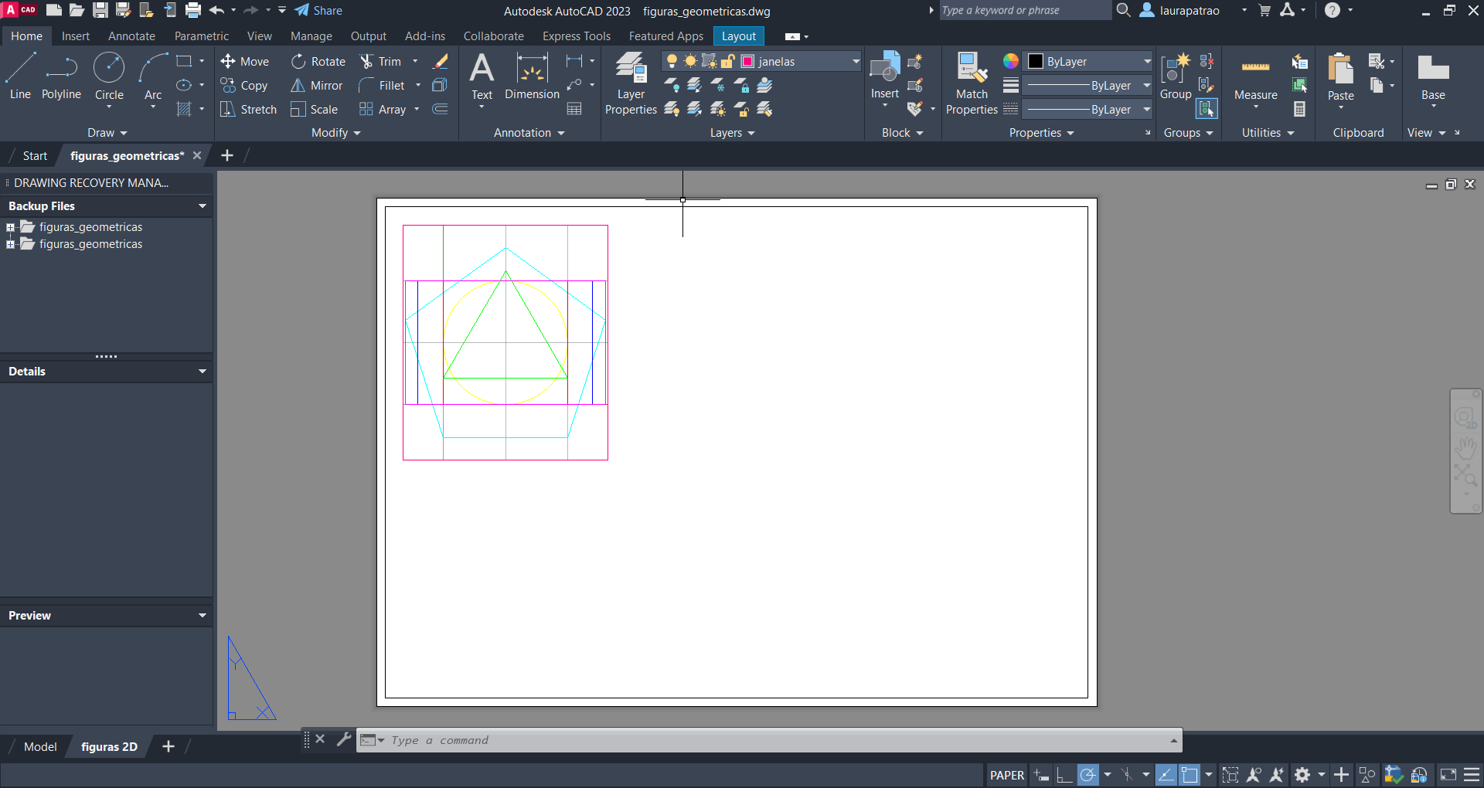Click the Match Properties tool
Image resolution: width=1484 pixels, height=788 pixels.
[x=972, y=83]
